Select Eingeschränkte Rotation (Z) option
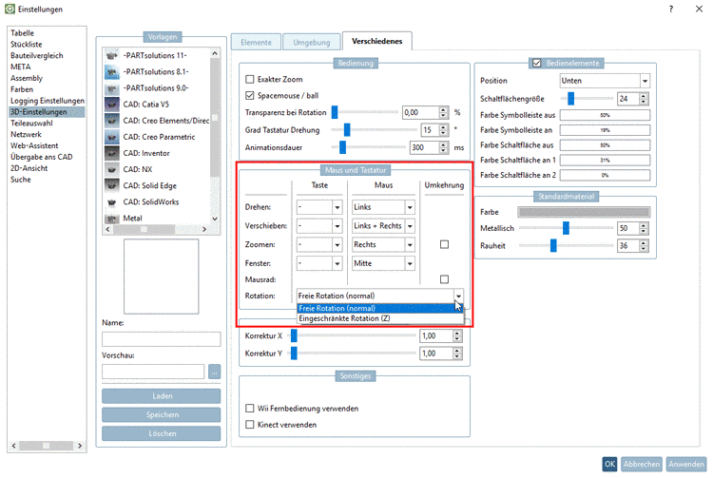Image resolution: width=713 pixels, height=478 pixels. coord(380,318)
